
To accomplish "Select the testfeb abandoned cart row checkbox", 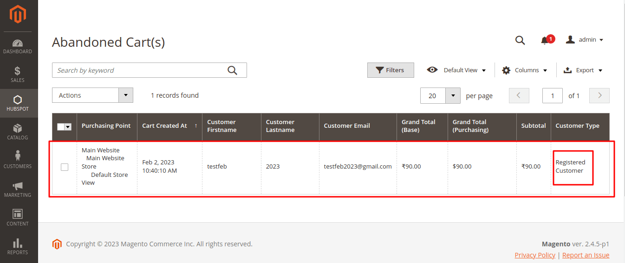I will [x=65, y=167].
